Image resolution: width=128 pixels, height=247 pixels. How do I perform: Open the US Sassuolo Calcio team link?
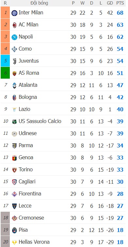[x=40, y=121]
